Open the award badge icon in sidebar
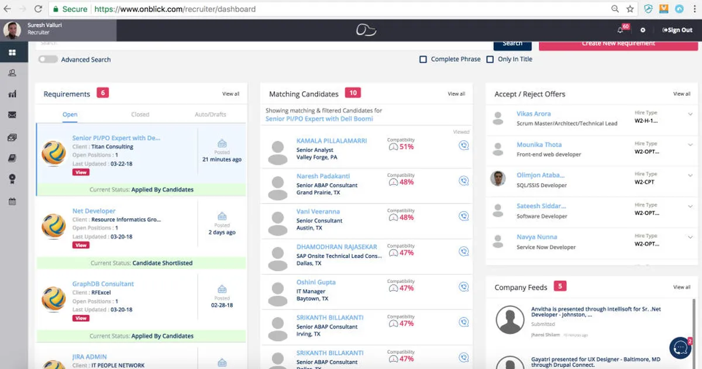The height and width of the screenshot is (369, 702). coord(12,180)
